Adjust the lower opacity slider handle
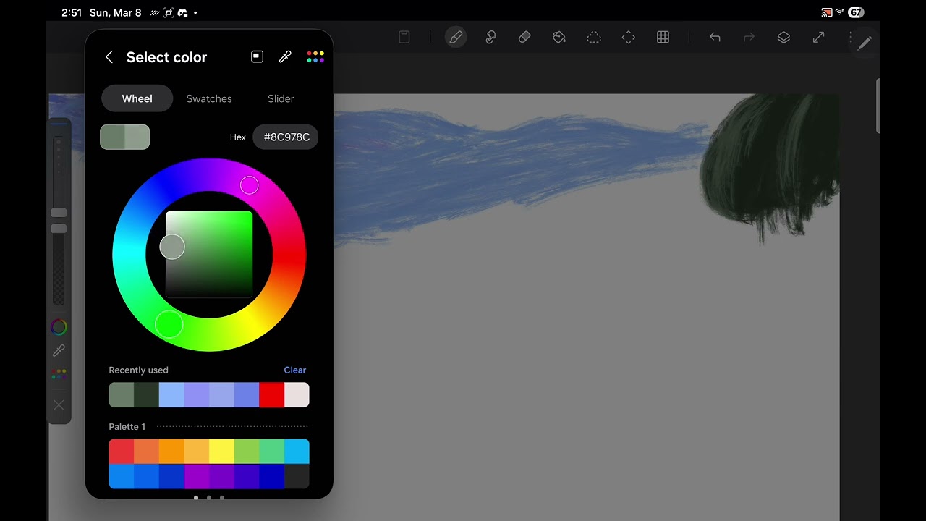926x521 pixels. pyautogui.click(x=59, y=228)
